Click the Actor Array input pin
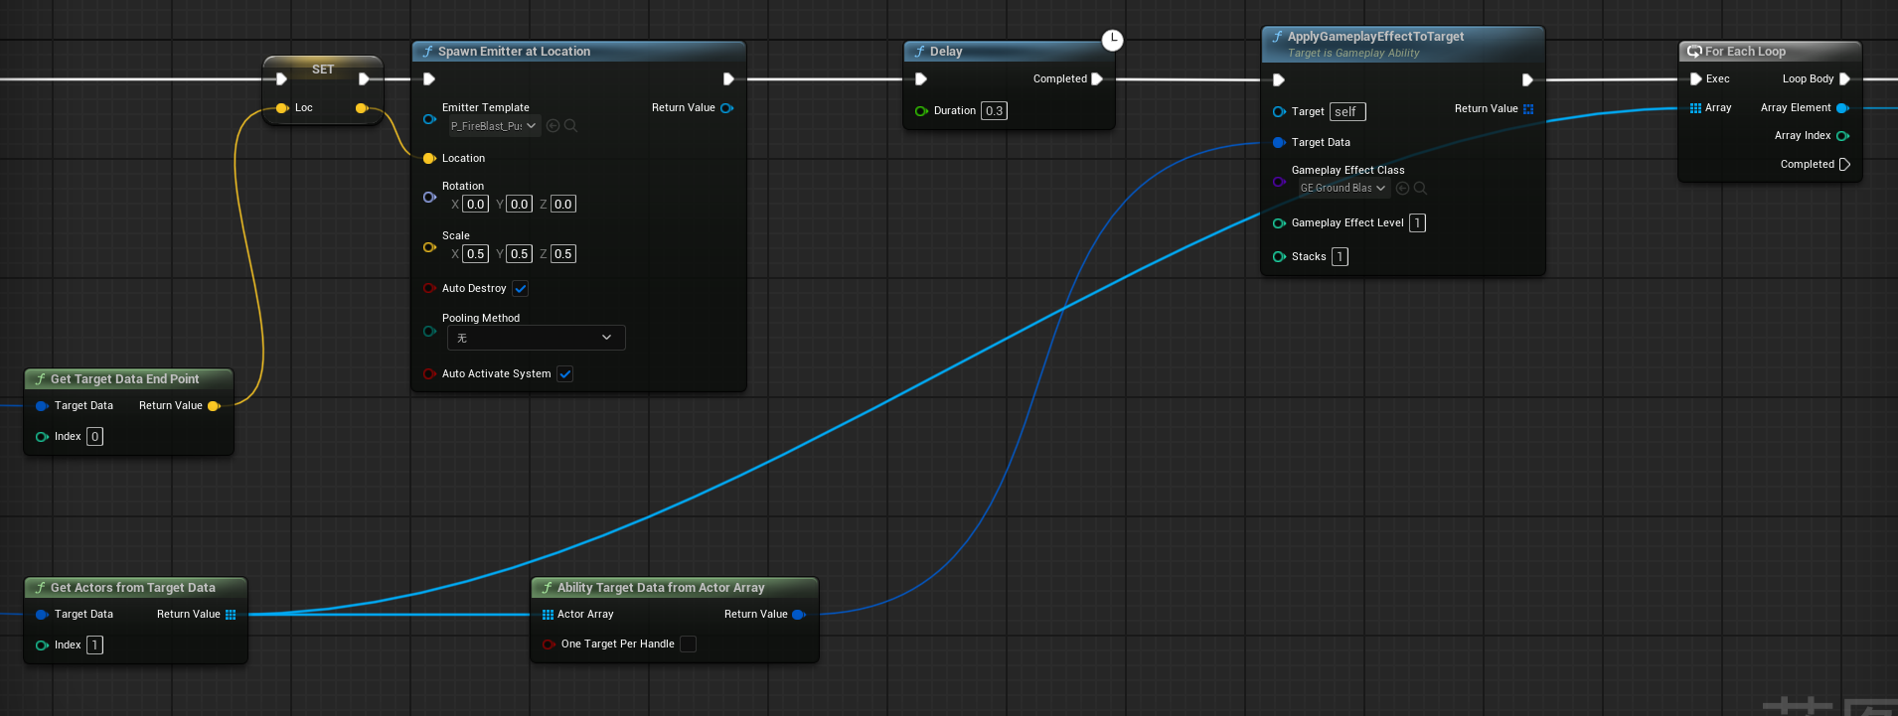The width and height of the screenshot is (1898, 716). tap(548, 614)
